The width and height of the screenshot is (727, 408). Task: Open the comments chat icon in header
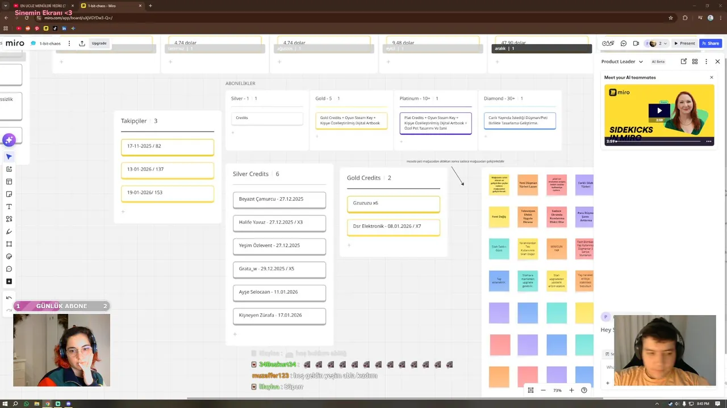click(x=624, y=43)
